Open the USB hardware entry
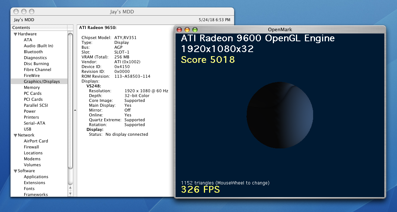Image resolution: width=397 pixels, height=212 pixels. (x=28, y=129)
